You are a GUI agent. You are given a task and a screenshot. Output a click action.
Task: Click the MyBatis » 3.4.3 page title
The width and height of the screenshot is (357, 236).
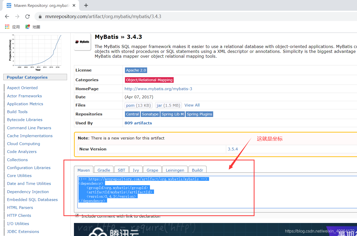(118, 37)
